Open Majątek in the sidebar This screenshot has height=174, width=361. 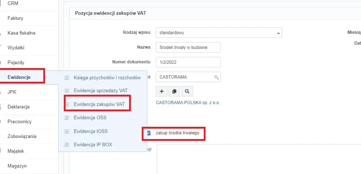tap(16, 151)
